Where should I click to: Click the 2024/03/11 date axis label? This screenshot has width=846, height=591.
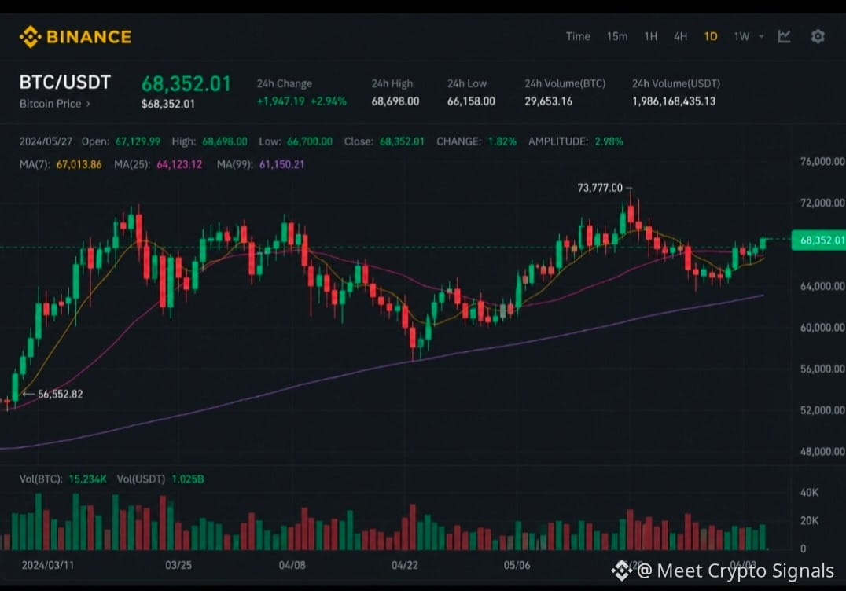tap(47, 565)
